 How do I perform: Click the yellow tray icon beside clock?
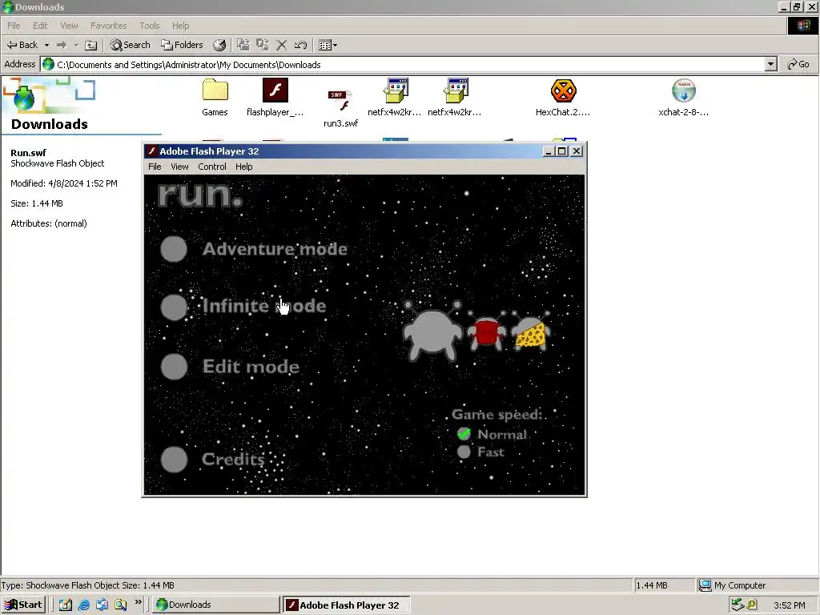pyautogui.click(x=752, y=605)
